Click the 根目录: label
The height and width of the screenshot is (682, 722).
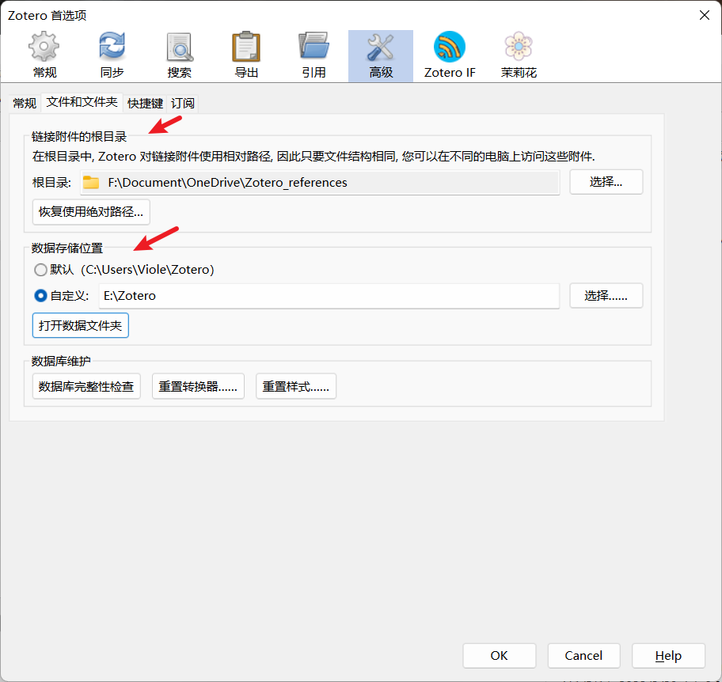pos(51,183)
